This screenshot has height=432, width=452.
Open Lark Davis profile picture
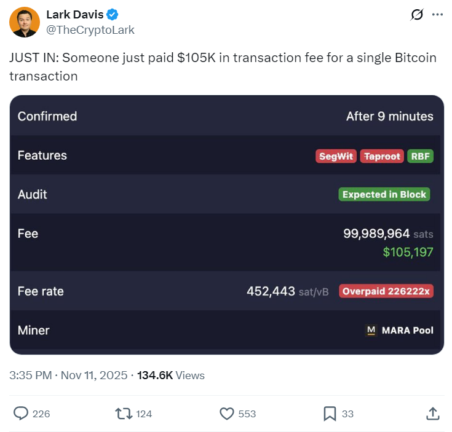coord(25,22)
